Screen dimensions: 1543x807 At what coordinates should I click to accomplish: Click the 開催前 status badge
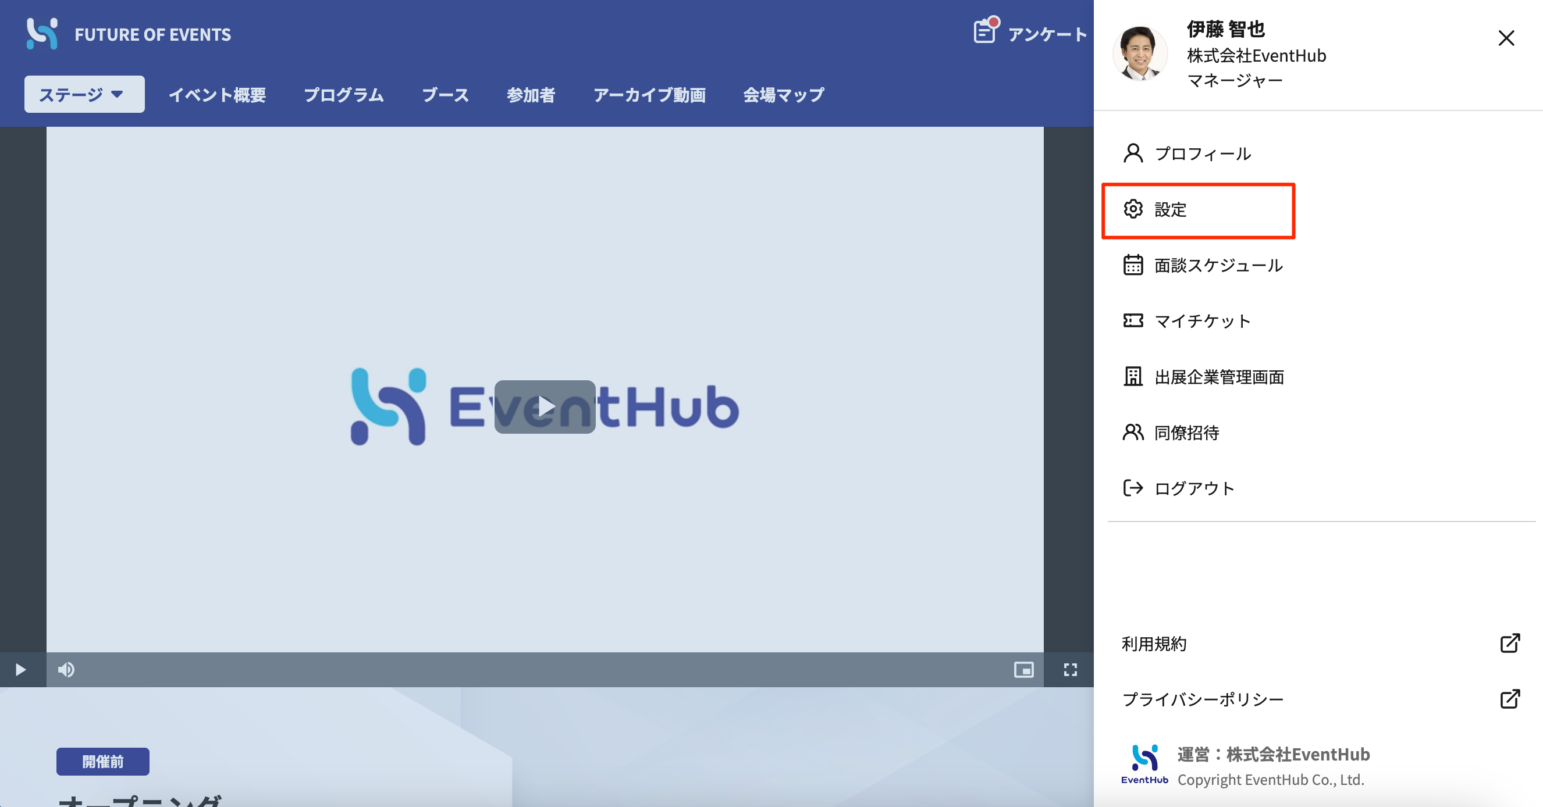[x=103, y=762]
